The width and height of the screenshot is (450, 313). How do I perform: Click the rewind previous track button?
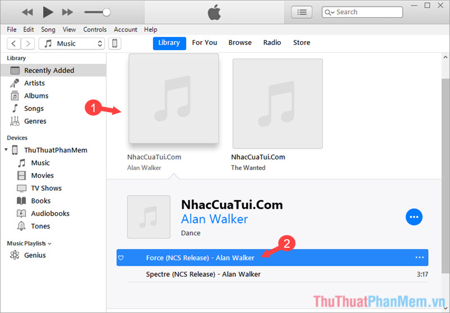tap(28, 12)
